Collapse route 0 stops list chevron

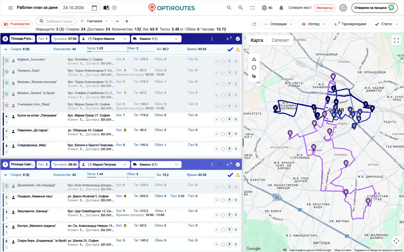(x=6, y=49)
